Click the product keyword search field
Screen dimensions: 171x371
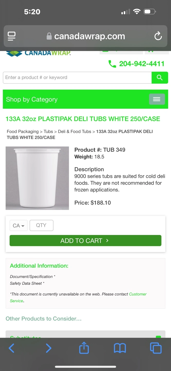coord(77,78)
